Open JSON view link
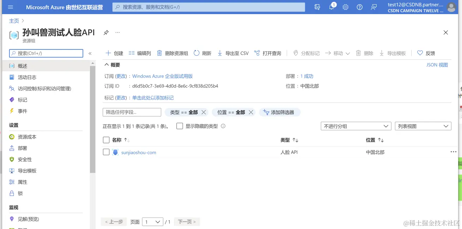462x229 pixels. coord(437,65)
